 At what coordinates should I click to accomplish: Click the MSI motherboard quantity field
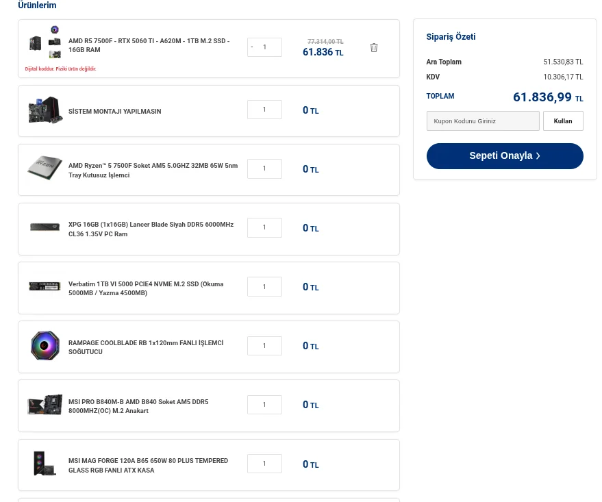(264, 405)
